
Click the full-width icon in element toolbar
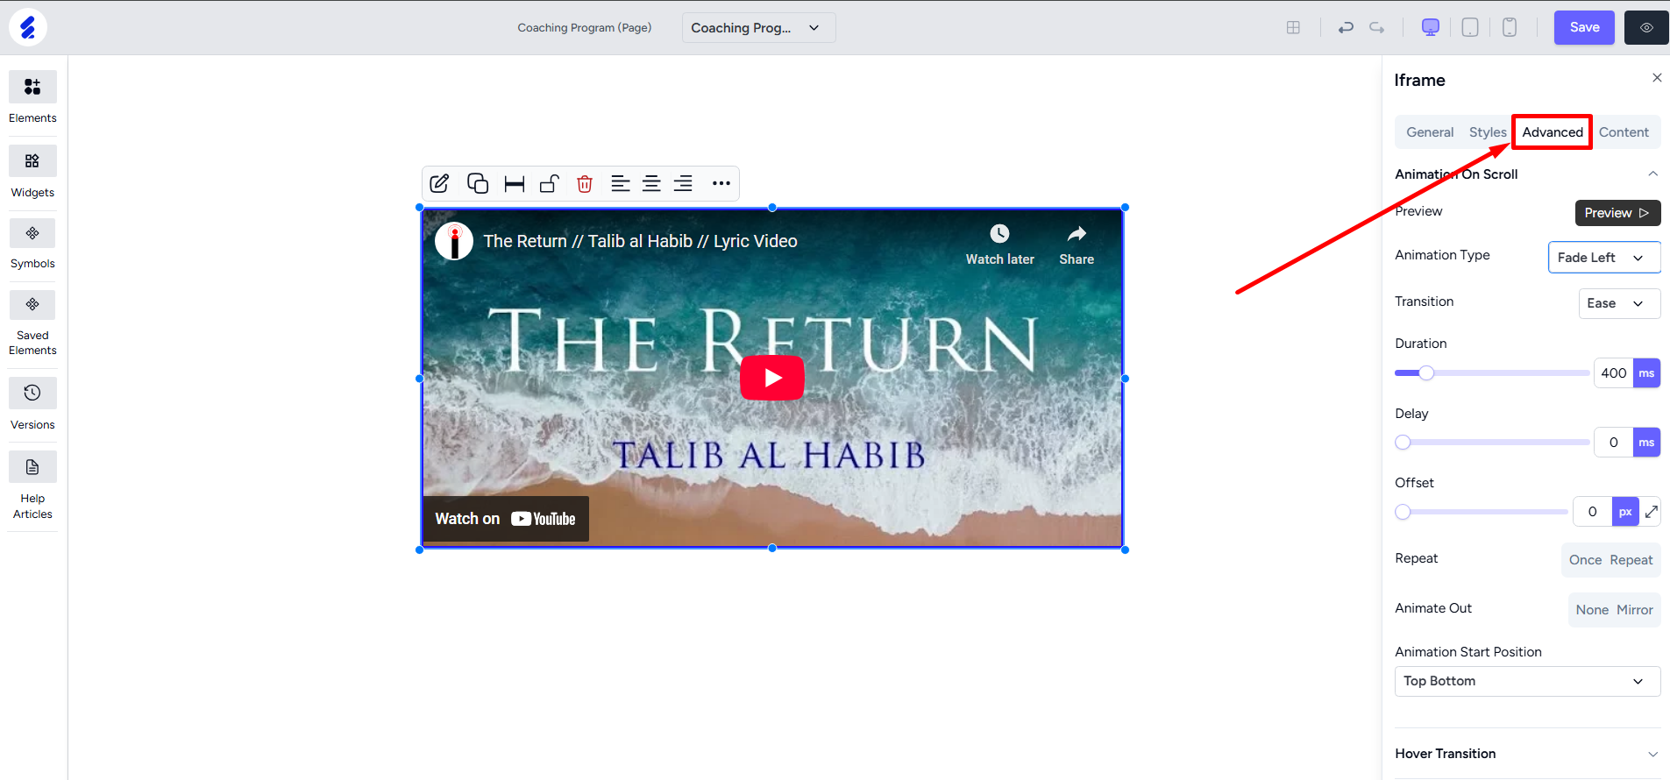pyautogui.click(x=515, y=183)
